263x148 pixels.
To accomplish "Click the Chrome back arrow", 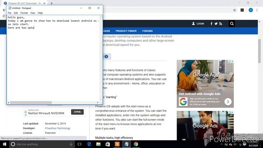I will pyautogui.click(x=4, y=10).
